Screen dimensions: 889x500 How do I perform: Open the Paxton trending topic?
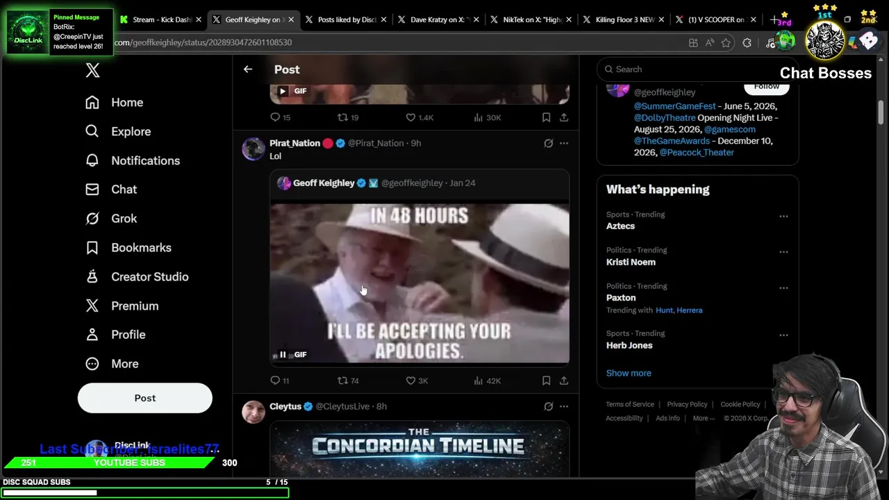pos(621,298)
